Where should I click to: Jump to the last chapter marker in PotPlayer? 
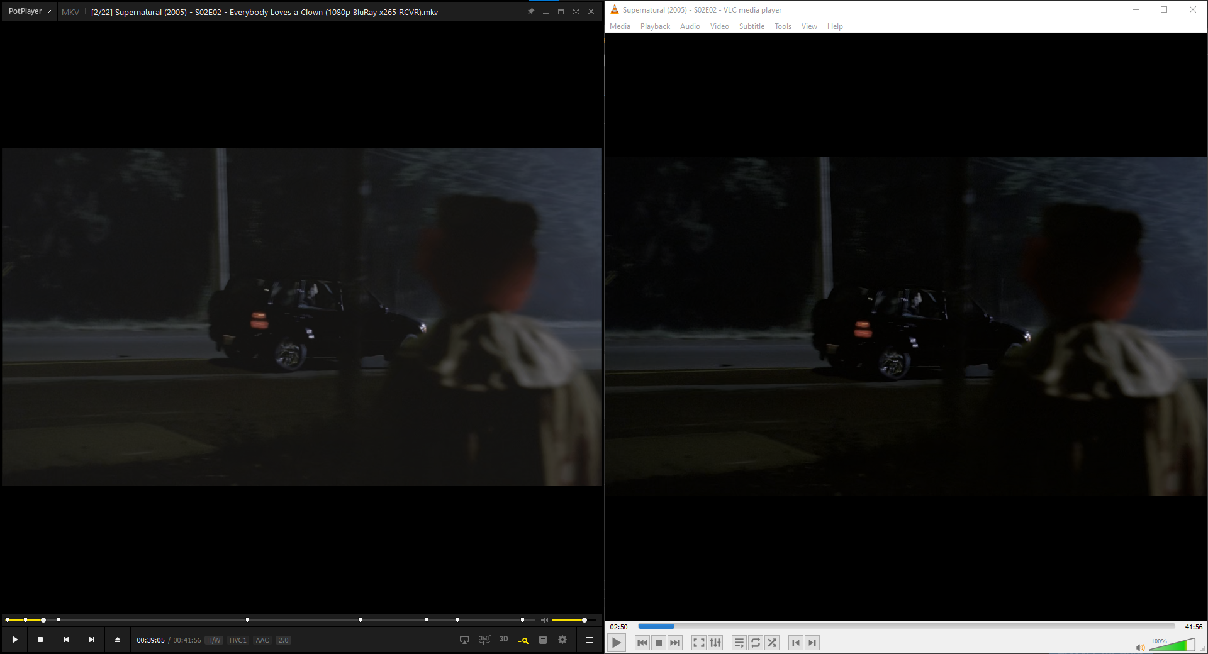(x=522, y=619)
